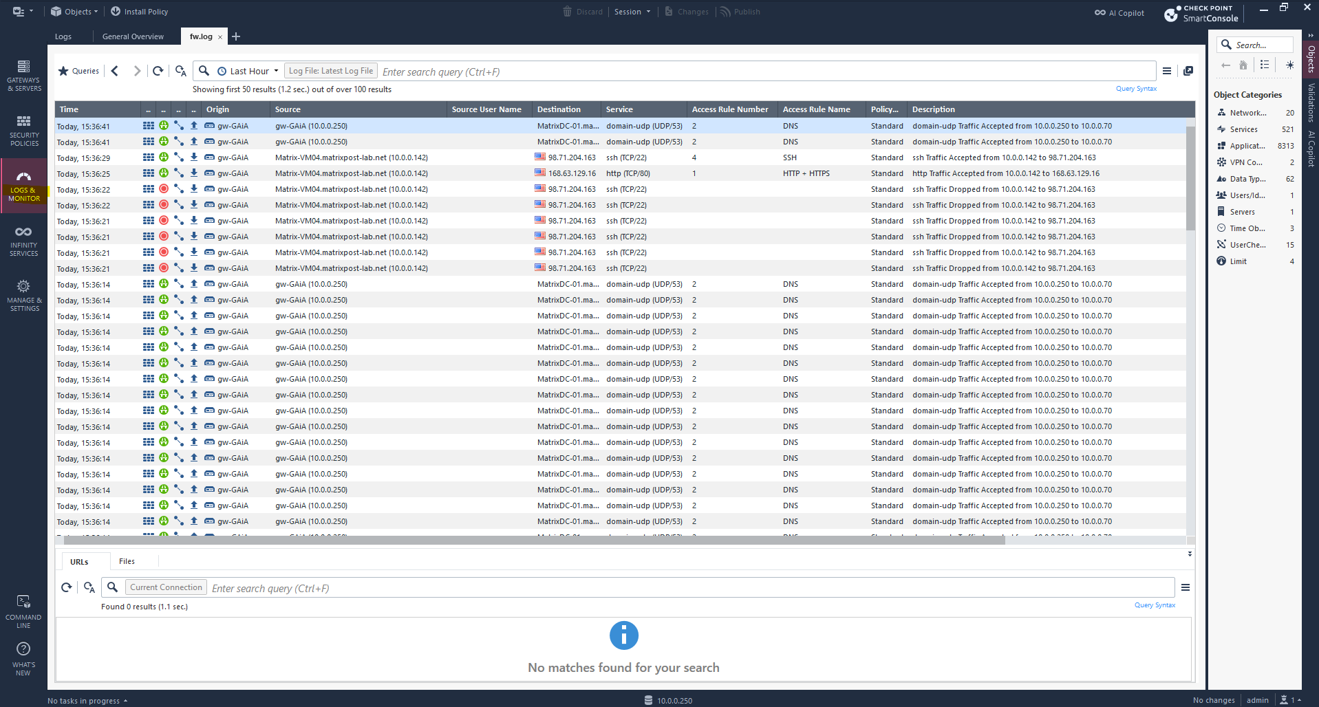Open the What's New panel
This screenshot has height=707, width=1319.
(x=23, y=659)
